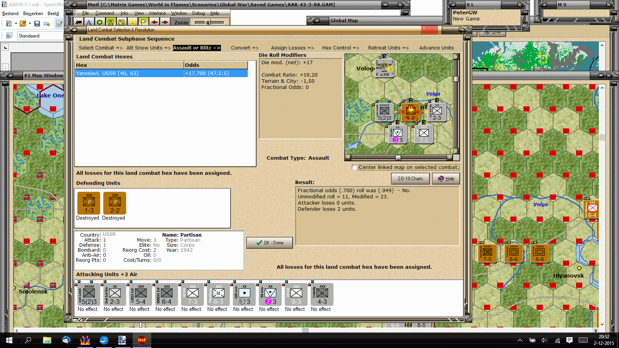619x348 pixels.
Task: Open the 2D10 Charts button
Action: [410, 179]
